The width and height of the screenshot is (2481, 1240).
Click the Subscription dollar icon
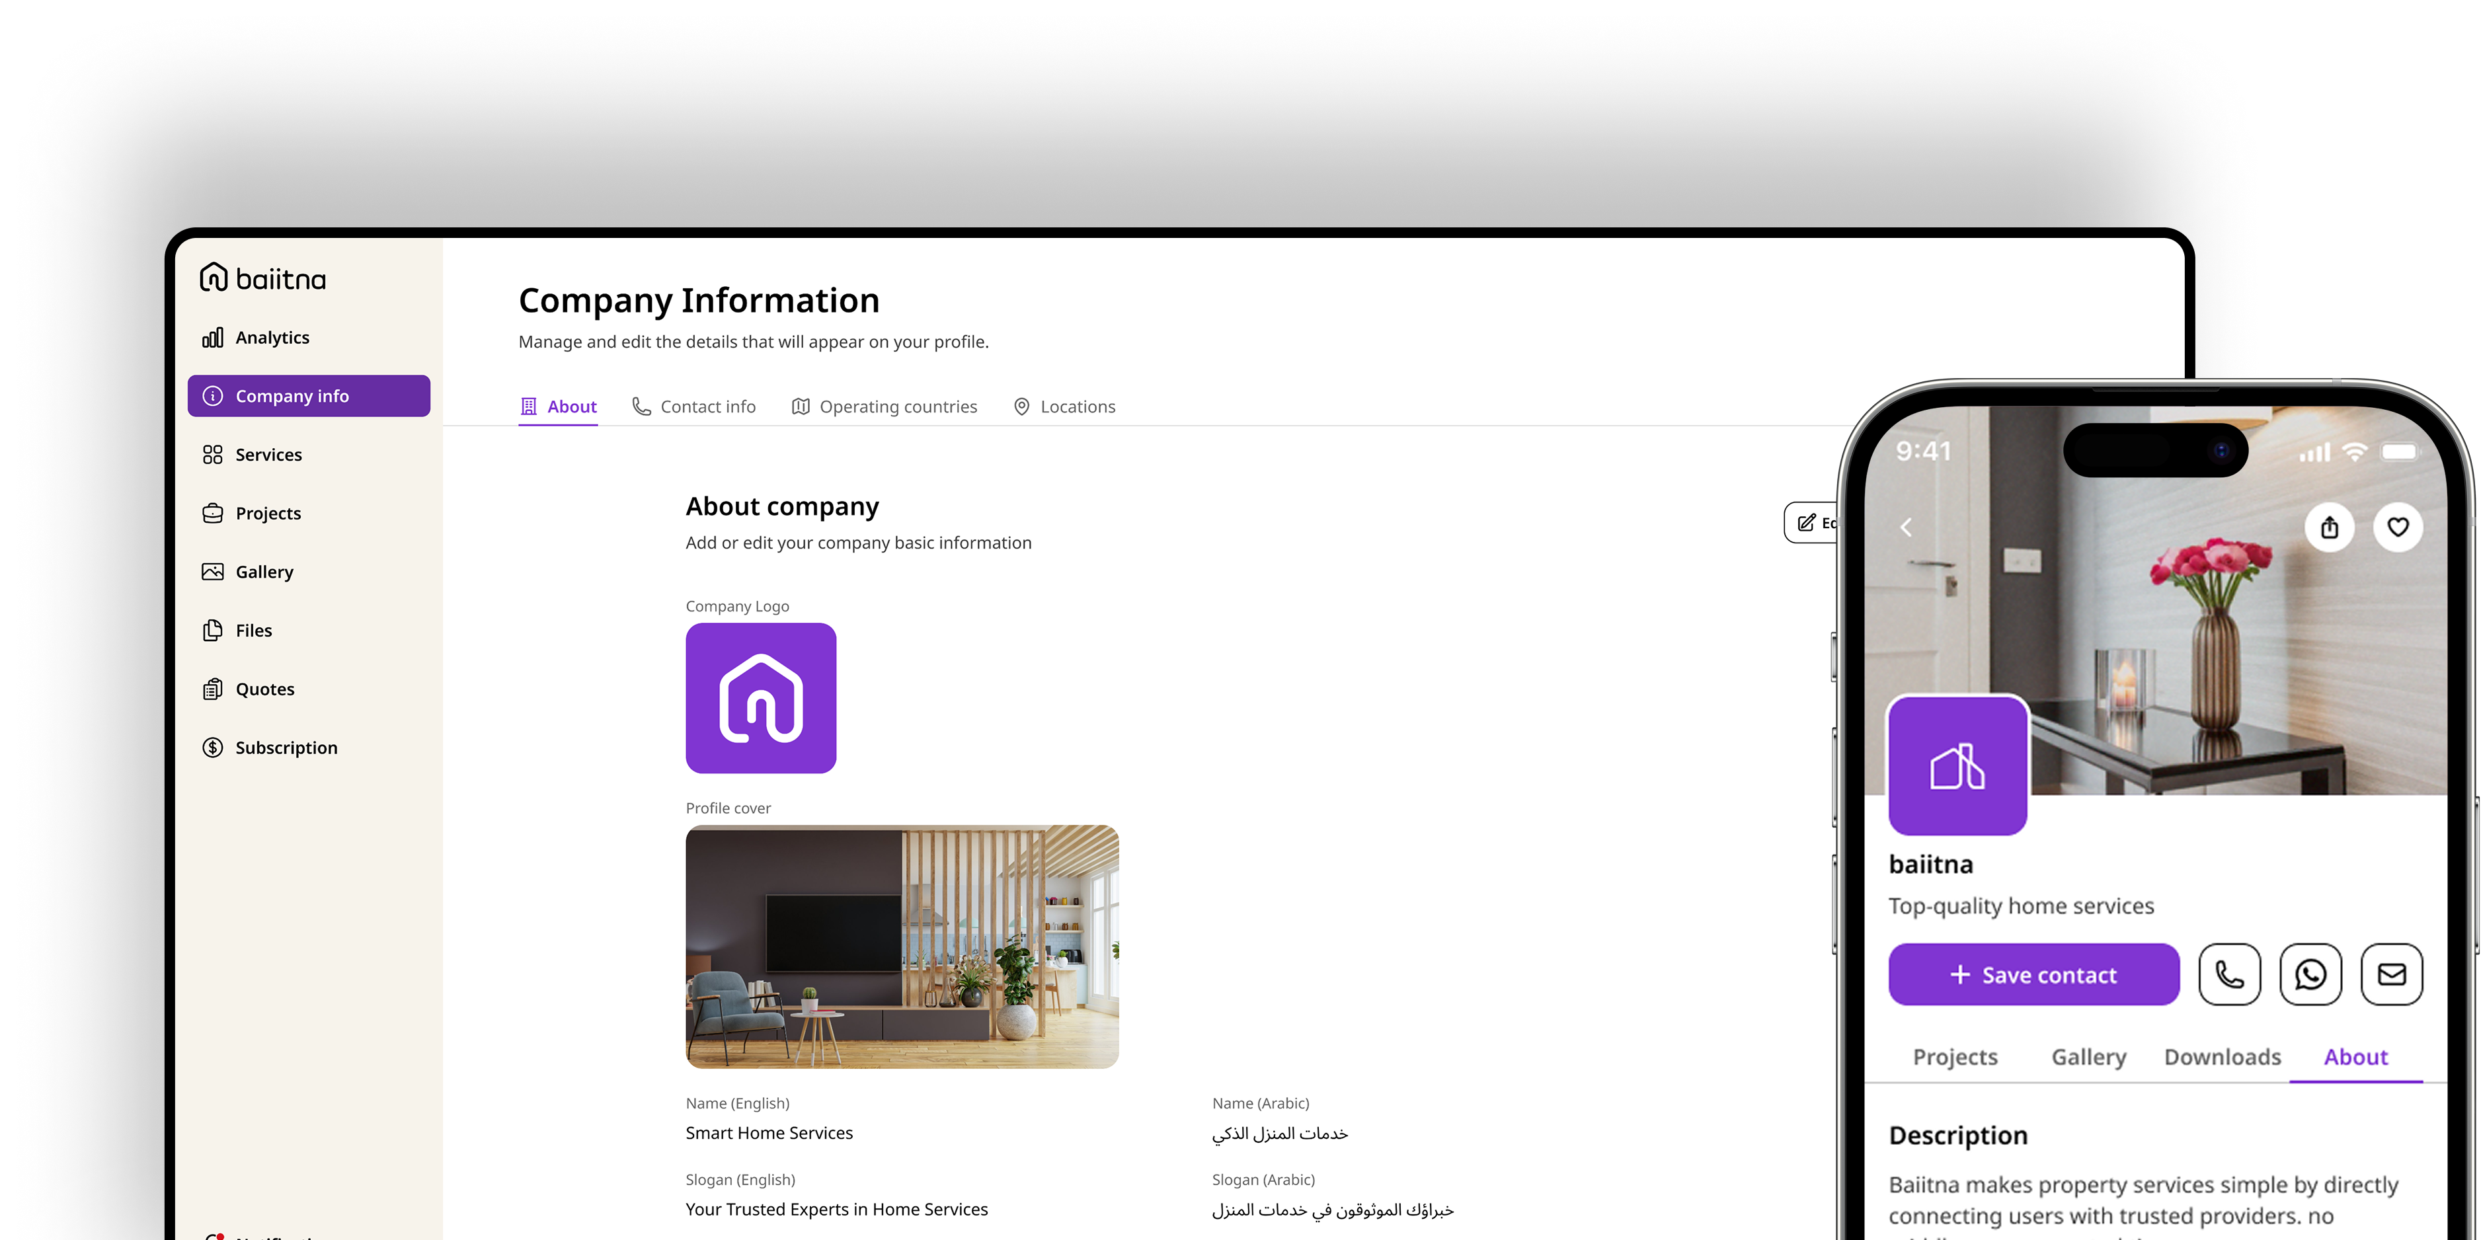(x=213, y=748)
